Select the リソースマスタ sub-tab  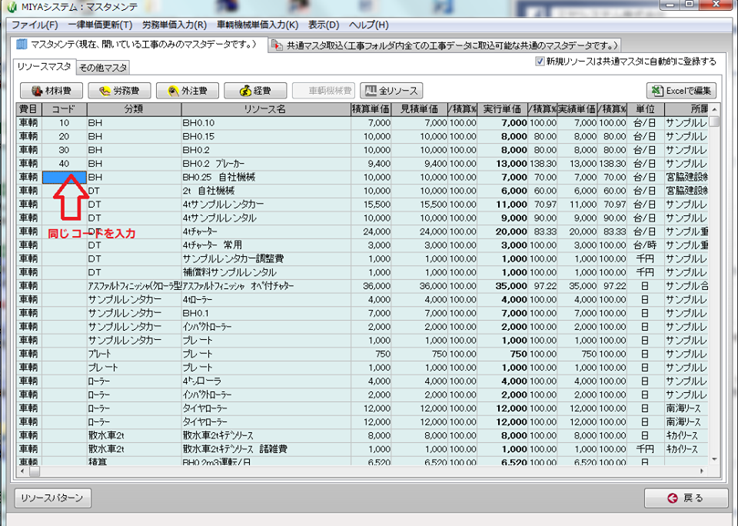[x=45, y=67]
